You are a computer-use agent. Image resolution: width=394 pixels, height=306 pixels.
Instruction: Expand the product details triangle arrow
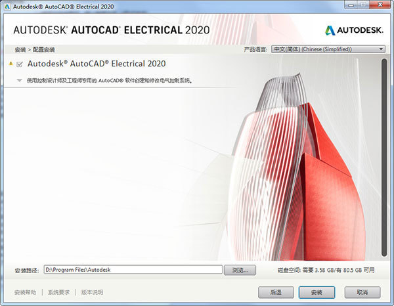pos(19,80)
